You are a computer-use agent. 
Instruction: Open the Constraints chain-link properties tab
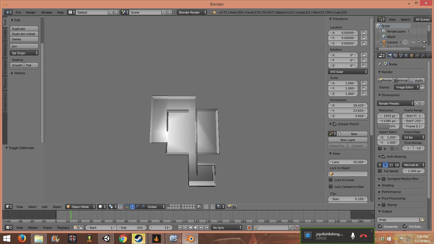pyautogui.click(x=417, y=56)
